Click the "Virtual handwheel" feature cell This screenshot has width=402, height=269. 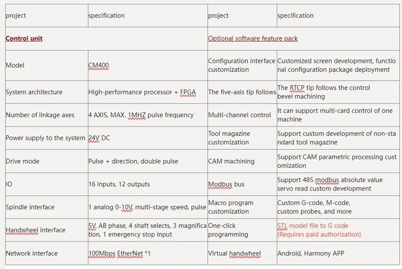click(234, 253)
